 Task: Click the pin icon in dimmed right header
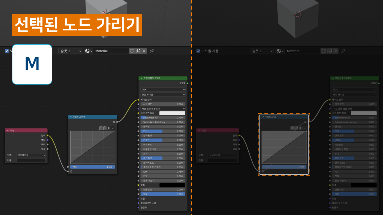(343, 51)
